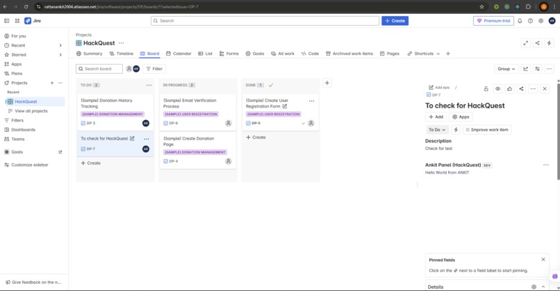This screenshot has height=291, width=560.
Task: Open notifications bell icon
Action: coord(520,21)
